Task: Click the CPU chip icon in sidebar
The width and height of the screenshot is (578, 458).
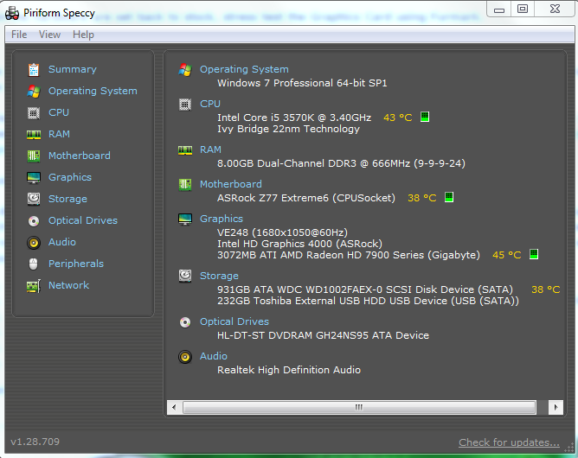Action: pyautogui.click(x=34, y=112)
